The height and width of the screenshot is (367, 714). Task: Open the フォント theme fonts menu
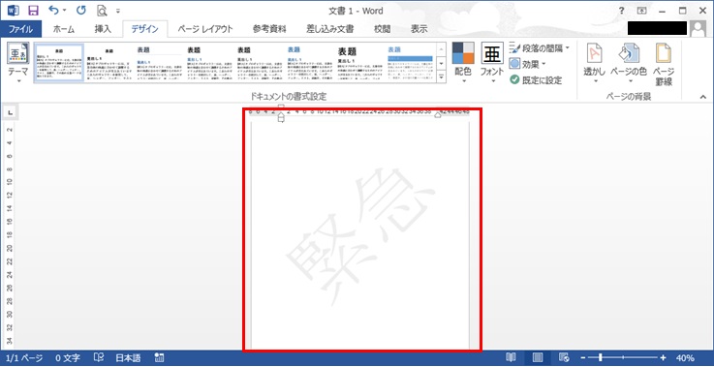(x=492, y=63)
